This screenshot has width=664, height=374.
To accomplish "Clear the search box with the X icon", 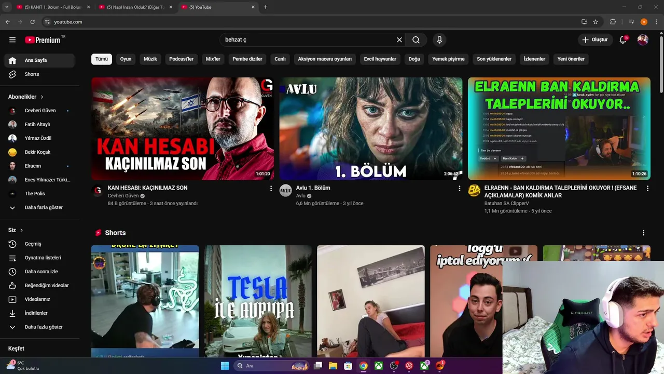I will [399, 40].
